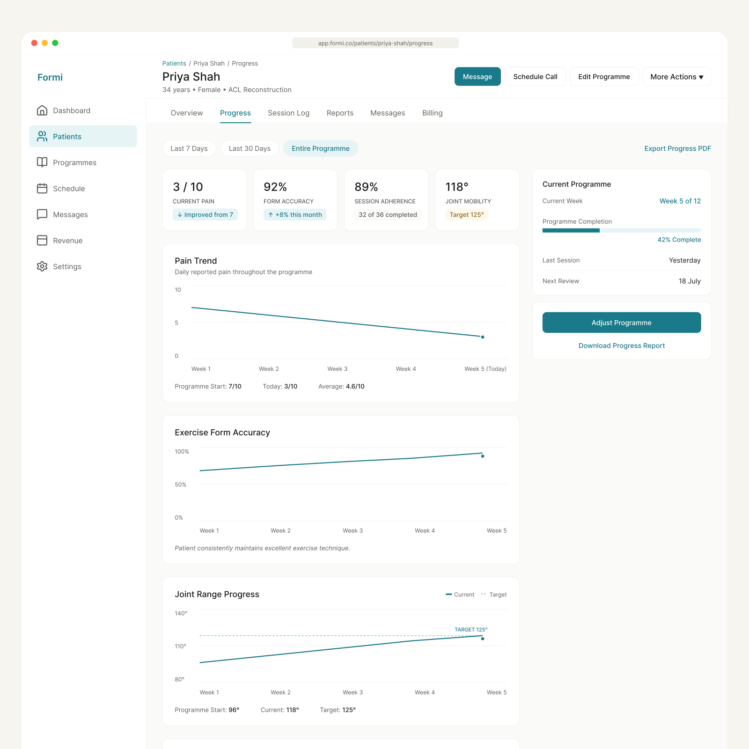Click the teal Message button
749x749 pixels.
point(477,77)
